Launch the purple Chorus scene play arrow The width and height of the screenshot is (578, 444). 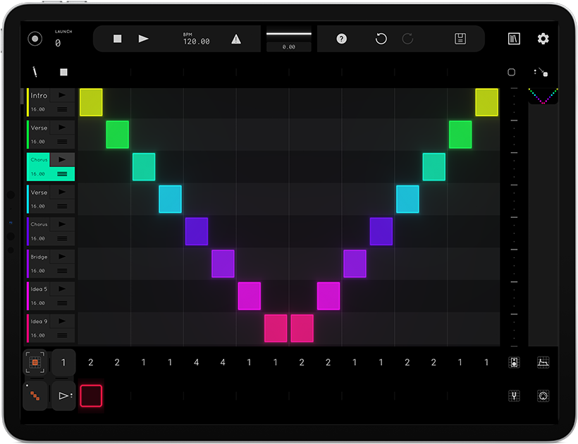click(62, 224)
